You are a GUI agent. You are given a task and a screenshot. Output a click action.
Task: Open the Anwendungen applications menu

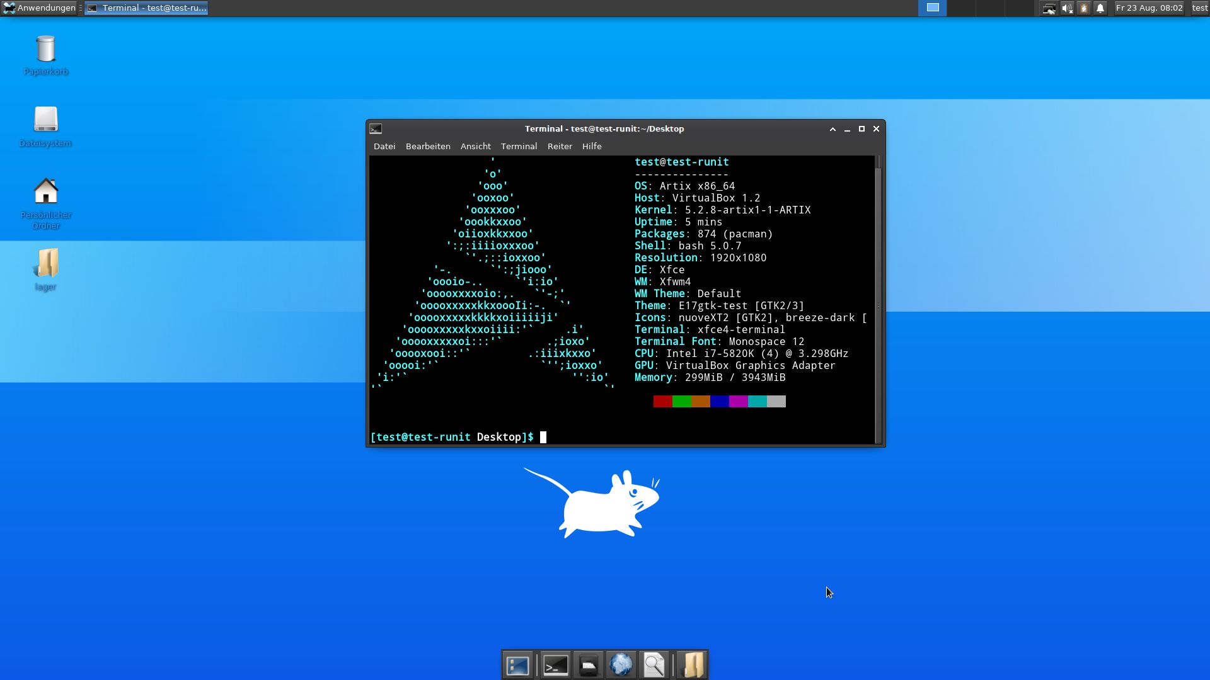click(x=39, y=8)
